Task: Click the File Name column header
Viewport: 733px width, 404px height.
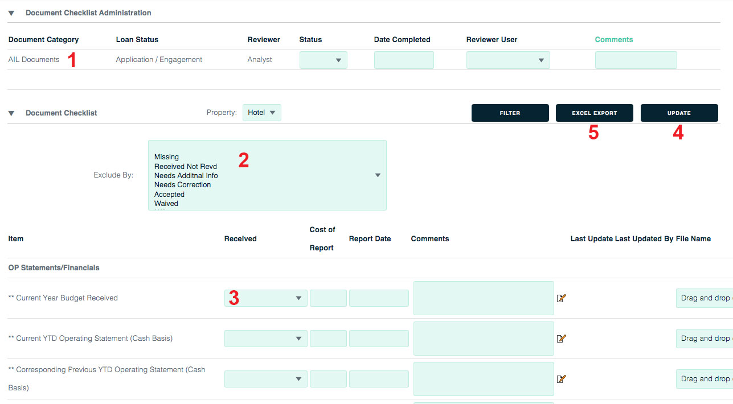Action: 693,239
